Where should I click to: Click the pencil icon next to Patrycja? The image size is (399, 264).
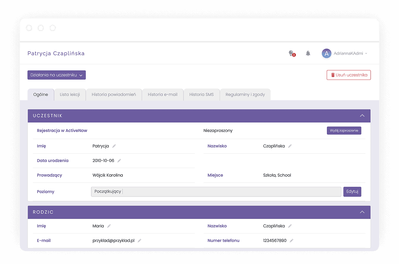click(x=114, y=146)
